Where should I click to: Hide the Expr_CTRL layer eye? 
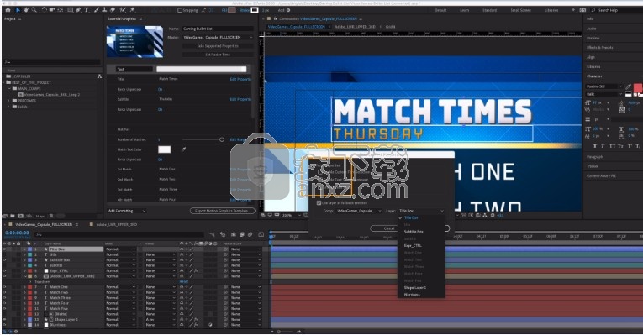(4, 270)
